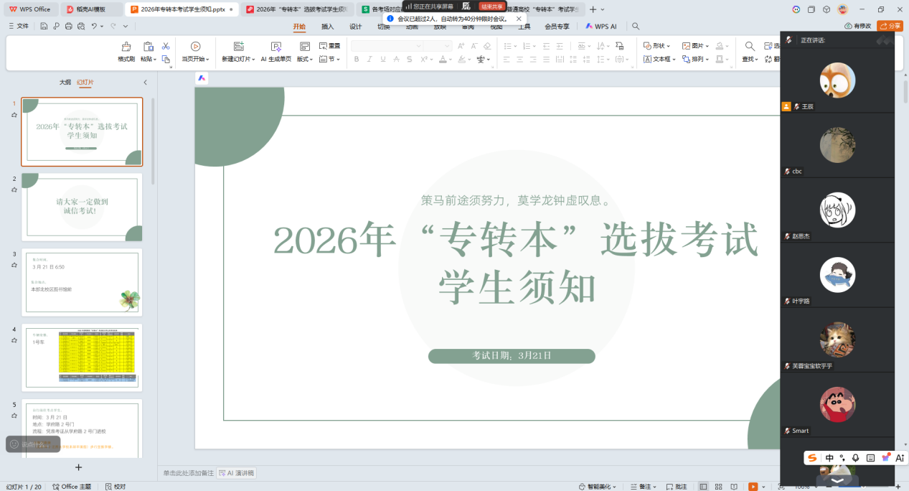Select slide 3 thumbnail in panel

(x=82, y=282)
